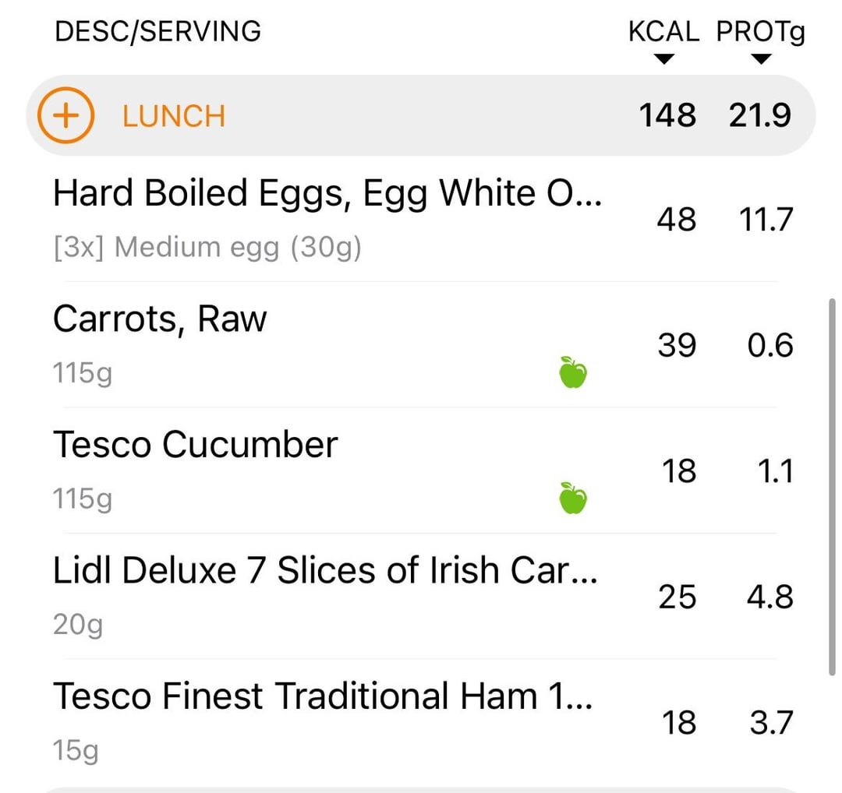Tap the 20g serving under Lidl Deluxe
842x793 pixels.
(x=78, y=624)
